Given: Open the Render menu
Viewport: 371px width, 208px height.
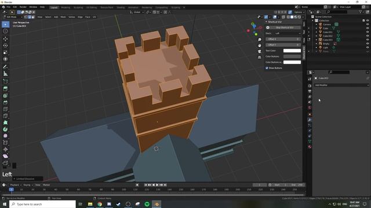Looking at the screenshot, I should pos(23,7).
